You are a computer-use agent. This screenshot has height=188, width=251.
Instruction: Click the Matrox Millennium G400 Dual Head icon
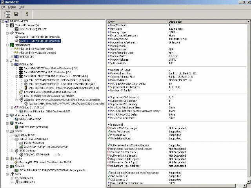[21, 111]
